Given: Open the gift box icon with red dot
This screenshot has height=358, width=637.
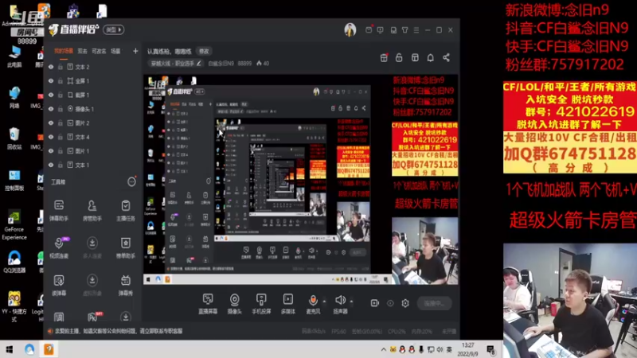Looking at the screenshot, I should pyautogui.click(x=384, y=57).
